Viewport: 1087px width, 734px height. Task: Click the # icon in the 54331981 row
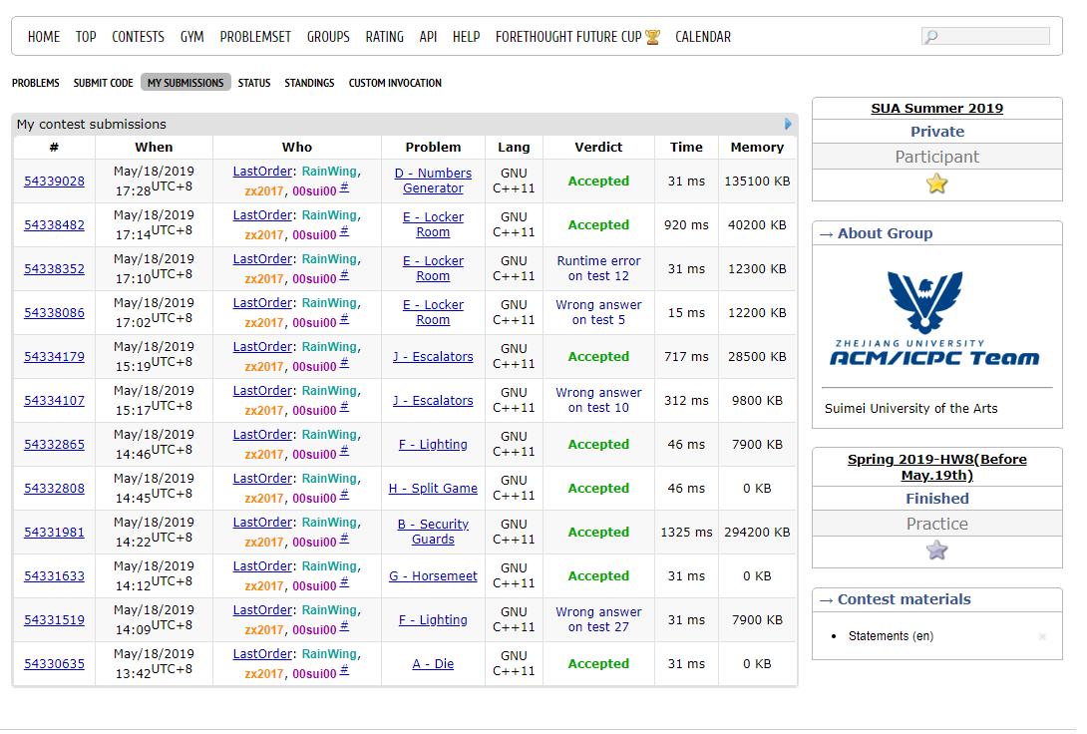[x=344, y=538]
